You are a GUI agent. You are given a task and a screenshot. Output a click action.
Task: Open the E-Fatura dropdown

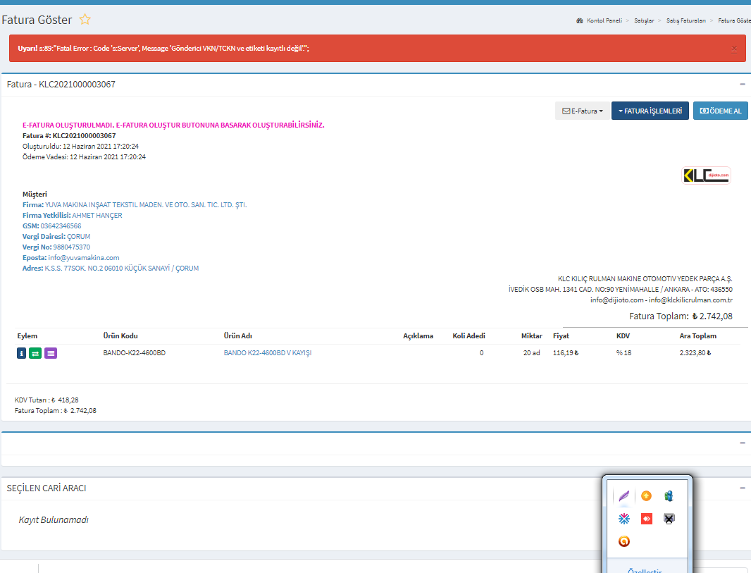(x=581, y=111)
